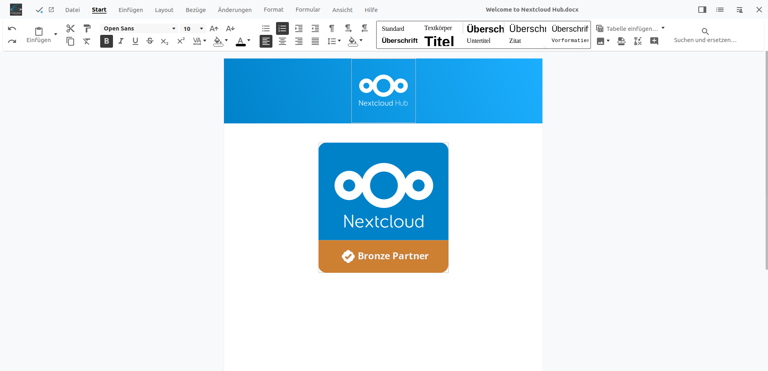The height and width of the screenshot is (371, 768).
Task: Open the Open Sans font name dropdown
Action: point(139,28)
